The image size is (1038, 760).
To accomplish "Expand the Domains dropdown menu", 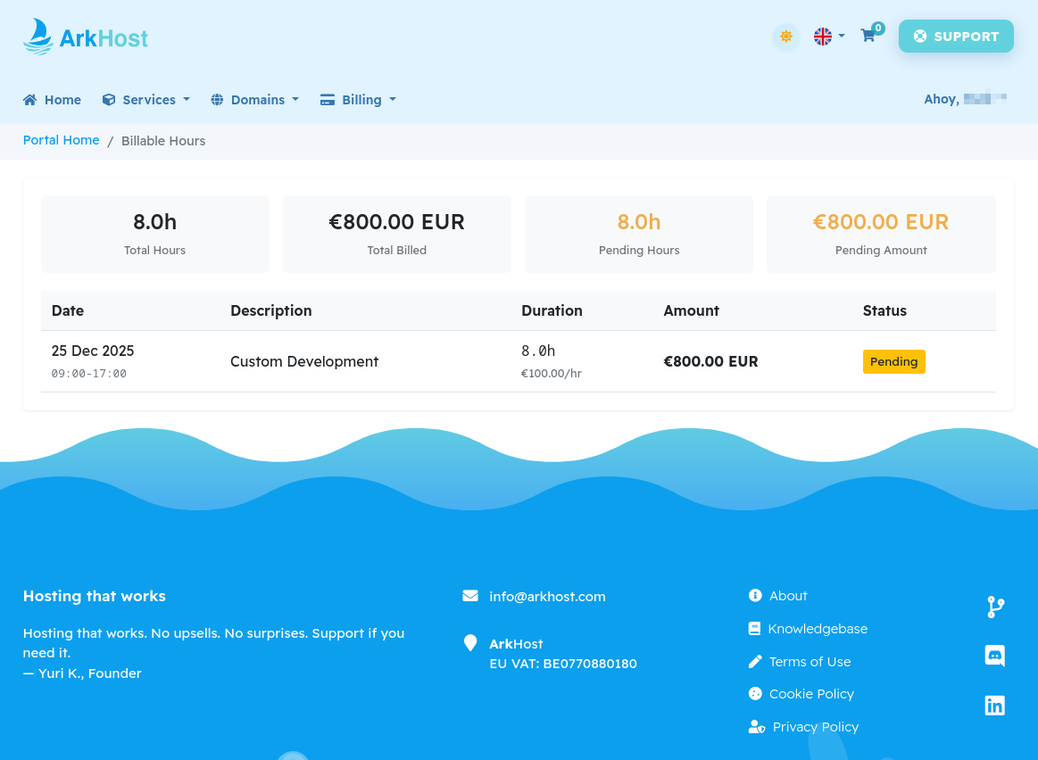I will click(x=255, y=100).
